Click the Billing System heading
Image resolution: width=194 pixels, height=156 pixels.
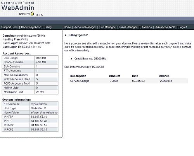coord(78,35)
